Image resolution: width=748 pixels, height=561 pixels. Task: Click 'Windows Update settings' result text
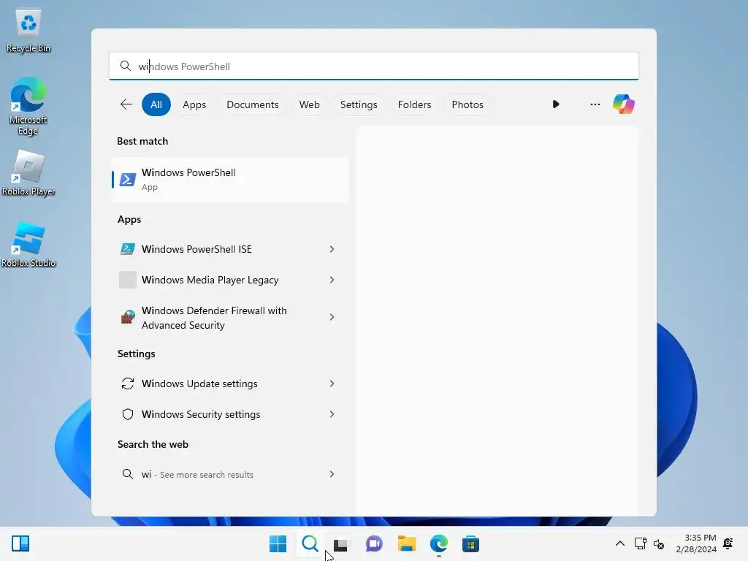click(199, 383)
